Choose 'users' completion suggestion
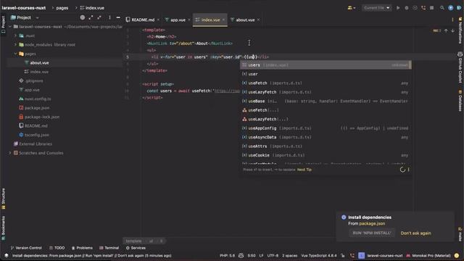The width and height of the screenshot is (464, 261). 326,65
